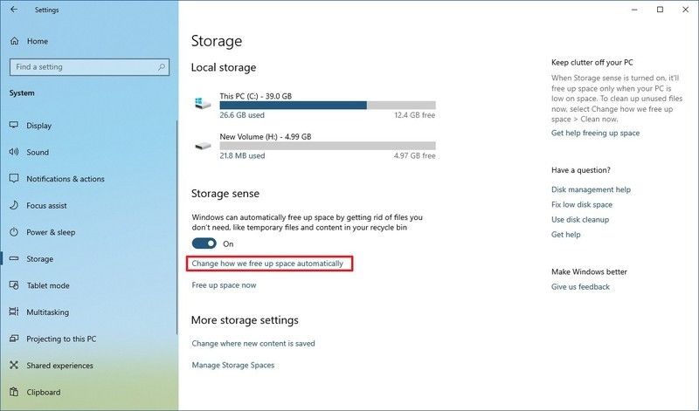This screenshot has height=411, width=699.
Task: Click the 21.8 MB used text
Action: tap(242, 156)
